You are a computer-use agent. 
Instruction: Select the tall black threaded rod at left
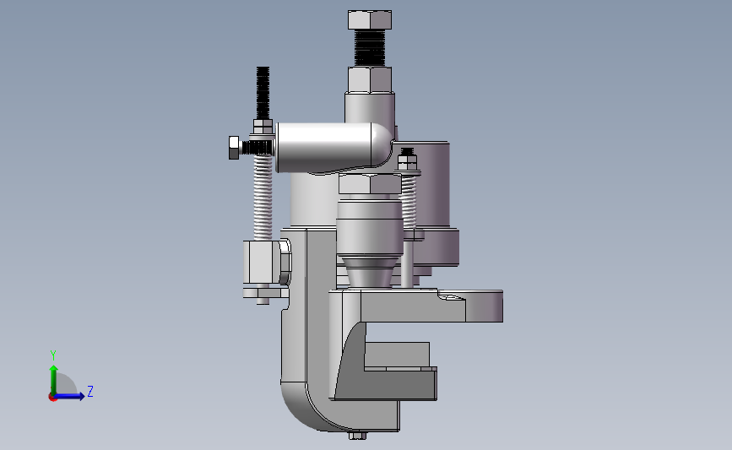click(263, 93)
